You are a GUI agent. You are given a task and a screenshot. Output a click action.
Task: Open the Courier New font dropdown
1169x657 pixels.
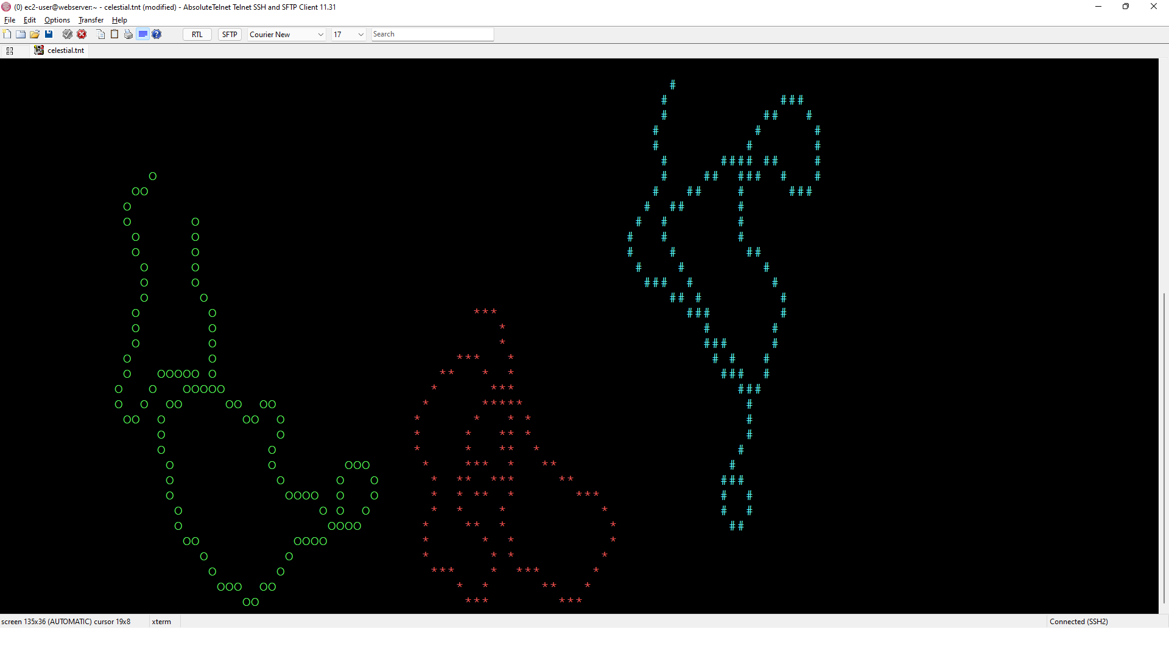tap(286, 35)
